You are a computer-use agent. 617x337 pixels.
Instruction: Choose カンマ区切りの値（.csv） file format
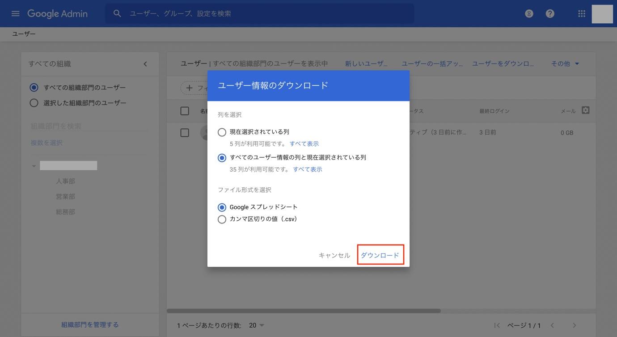(222, 219)
